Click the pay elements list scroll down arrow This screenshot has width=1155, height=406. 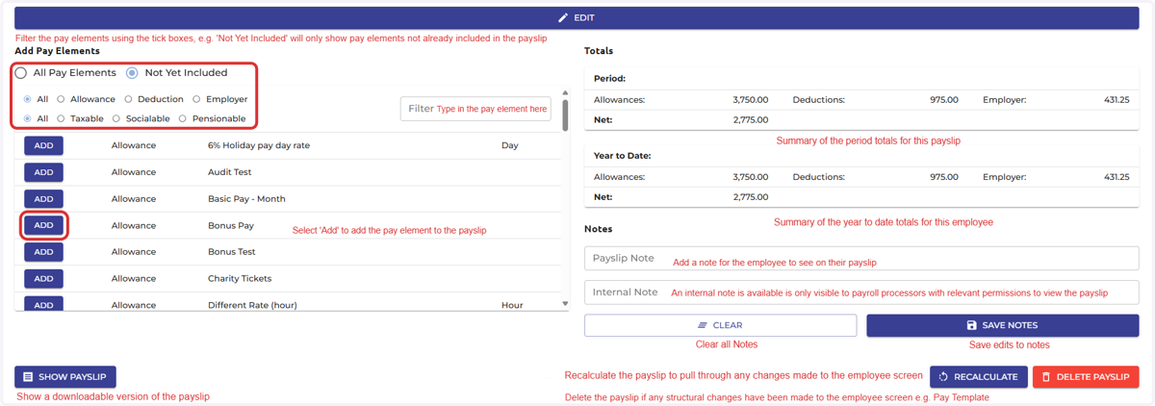click(x=565, y=304)
